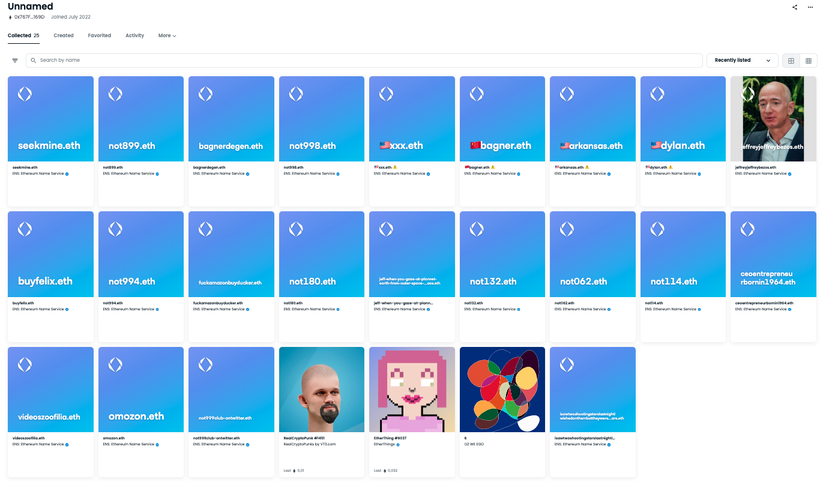
Task: Click the fuckamazonbuyducker.eth item name
Action: coord(218,303)
